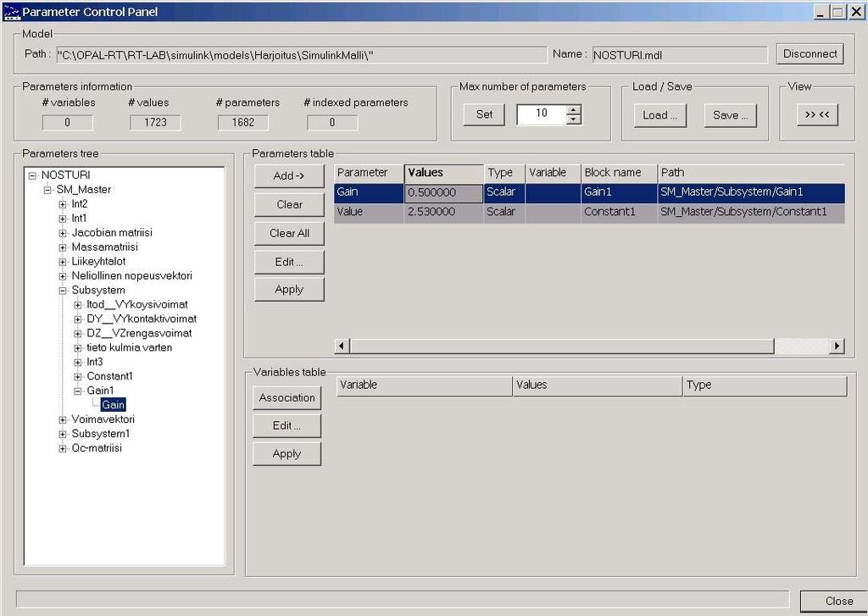Expand the DY__VYkontaktivoimat node
The image size is (868, 616).
pos(77,319)
